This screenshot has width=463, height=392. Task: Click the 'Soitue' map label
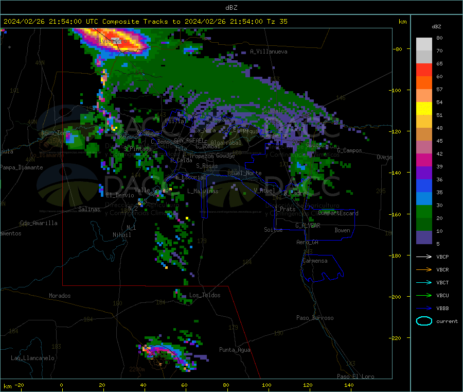[x=273, y=230]
